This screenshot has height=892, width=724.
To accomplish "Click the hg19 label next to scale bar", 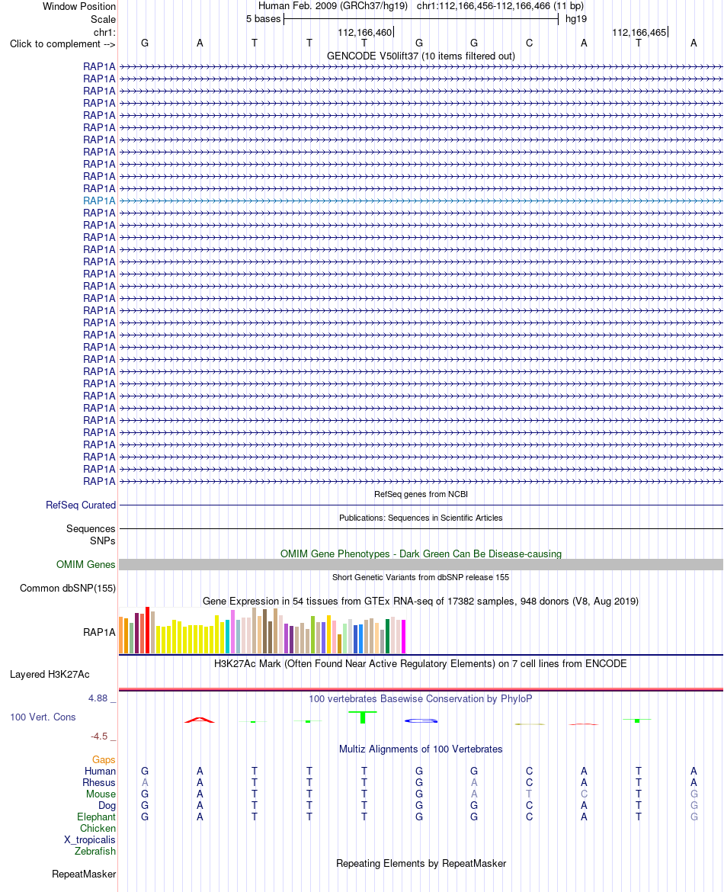I will point(576,19).
